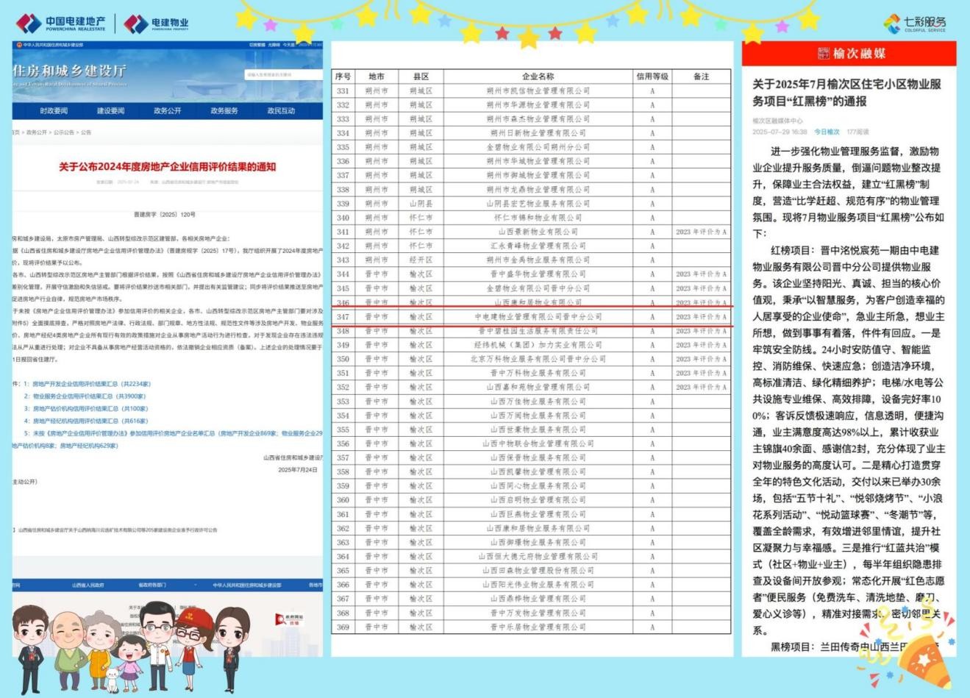Screen dimensions: 970x698
Task: Click the 备注 table column header
Action: (x=702, y=76)
